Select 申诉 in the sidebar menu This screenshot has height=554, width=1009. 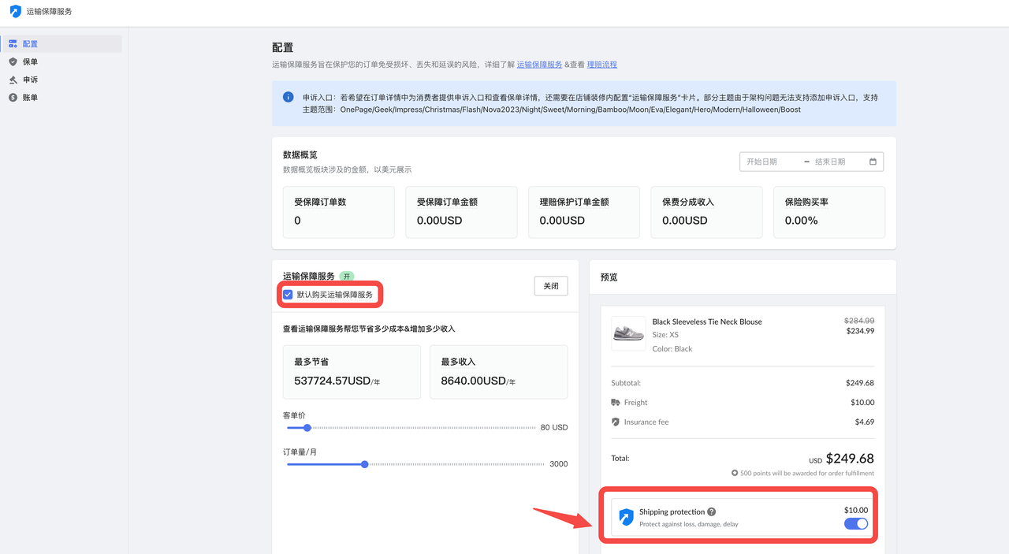[13, 80]
